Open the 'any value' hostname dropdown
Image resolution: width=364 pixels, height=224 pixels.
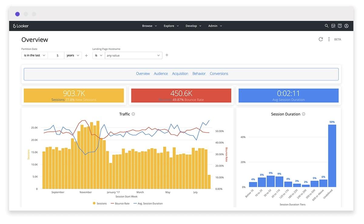(x=133, y=55)
